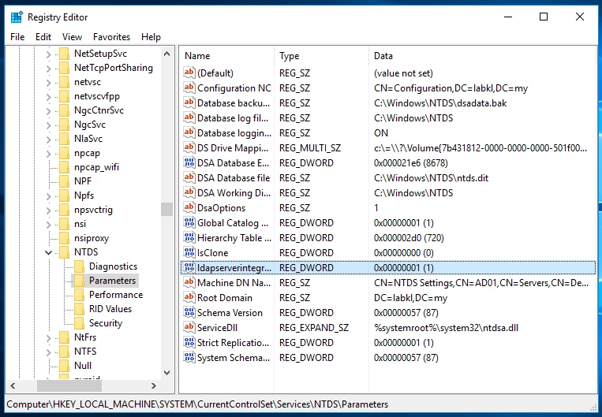
Task: Collapse the NTDS tree node
Action: (x=48, y=252)
